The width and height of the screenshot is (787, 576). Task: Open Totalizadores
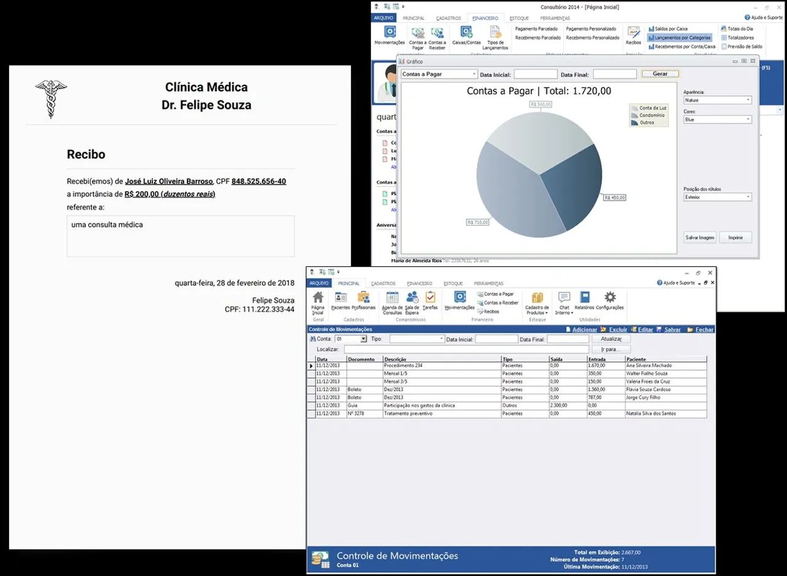[x=737, y=37]
